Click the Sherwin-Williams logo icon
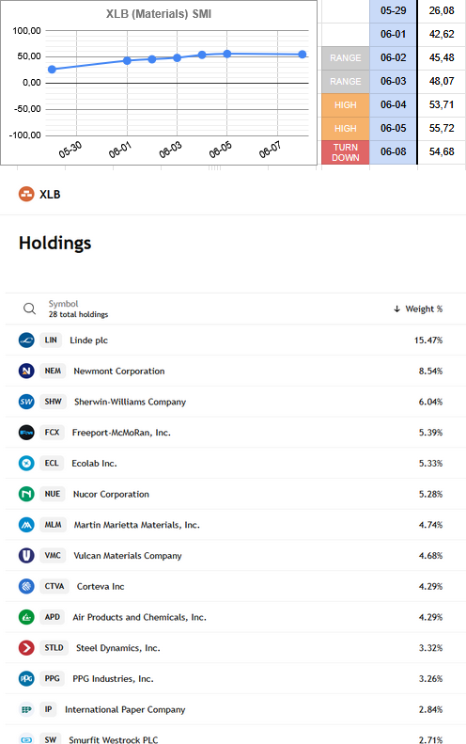This screenshot has height=744, width=466. pos(26,402)
